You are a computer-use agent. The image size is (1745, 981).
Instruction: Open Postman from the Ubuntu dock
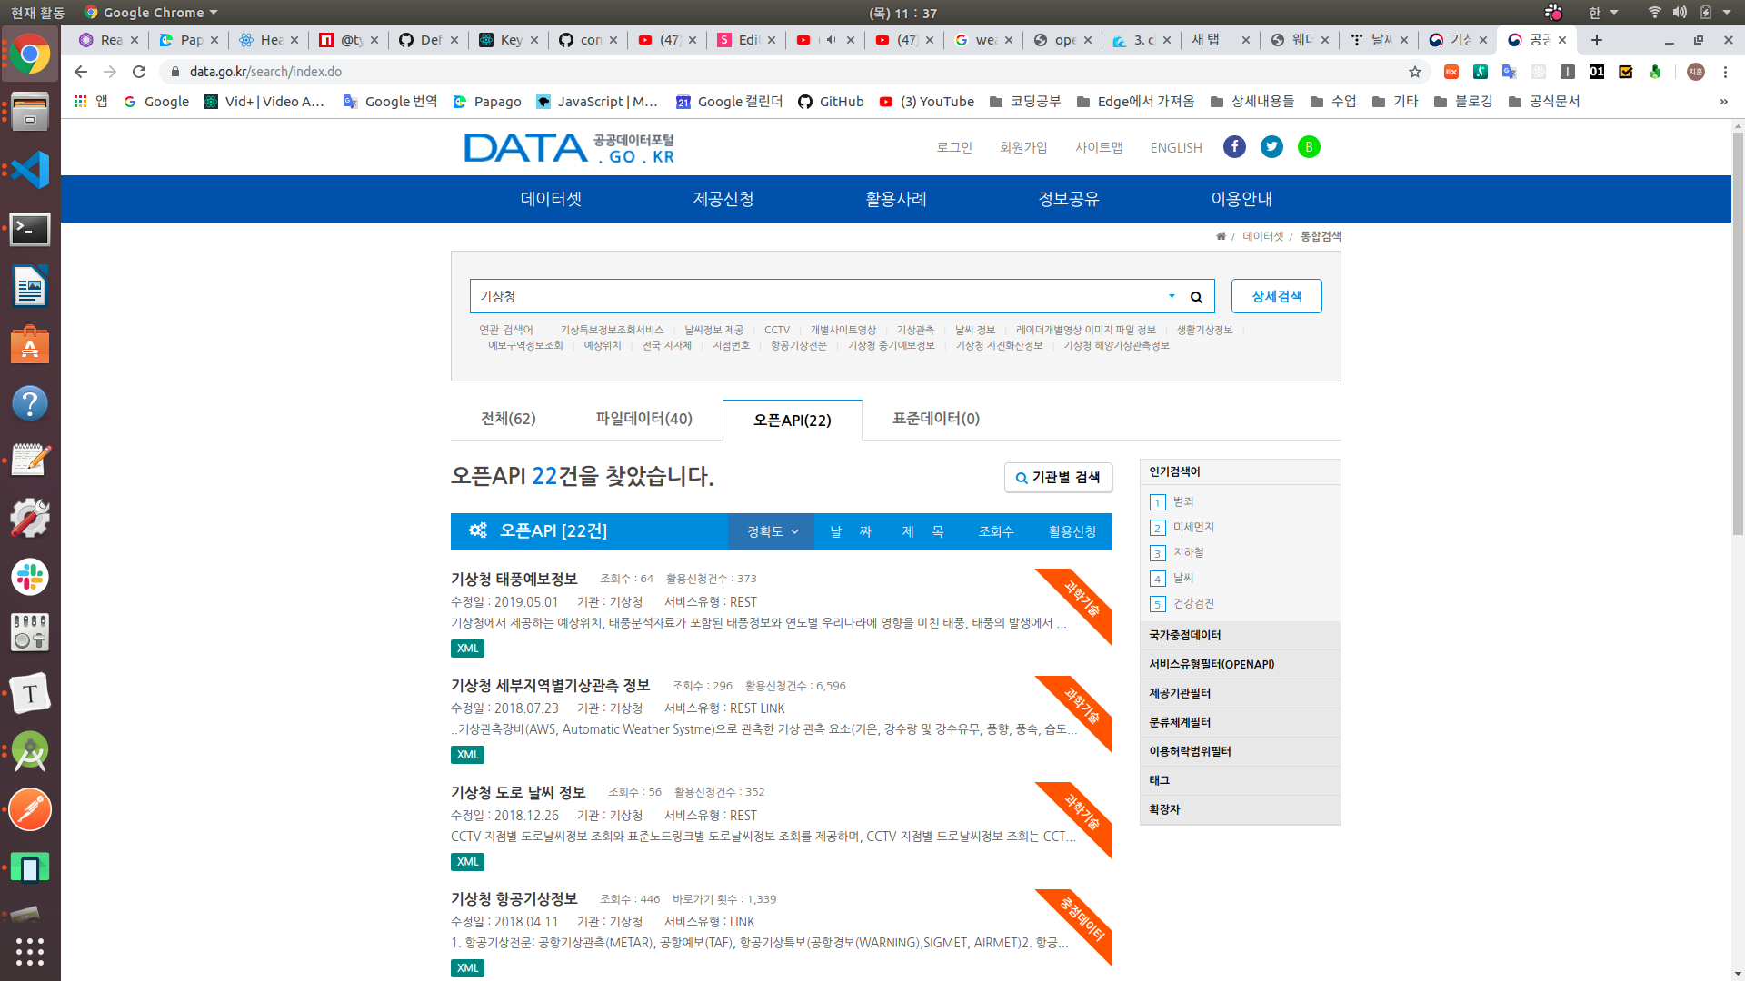(30, 809)
